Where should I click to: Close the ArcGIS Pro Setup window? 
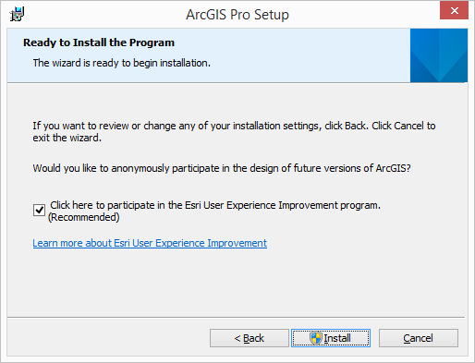[x=454, y=10]
